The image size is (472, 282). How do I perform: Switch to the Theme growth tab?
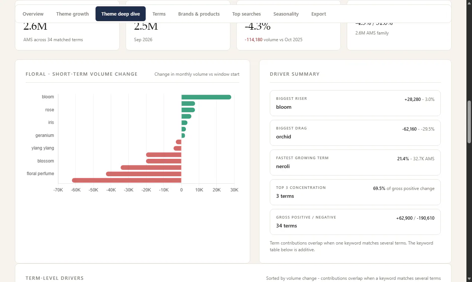[72, 14]
